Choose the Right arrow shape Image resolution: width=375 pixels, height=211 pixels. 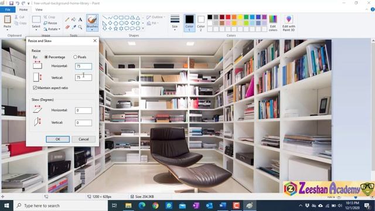127,23
